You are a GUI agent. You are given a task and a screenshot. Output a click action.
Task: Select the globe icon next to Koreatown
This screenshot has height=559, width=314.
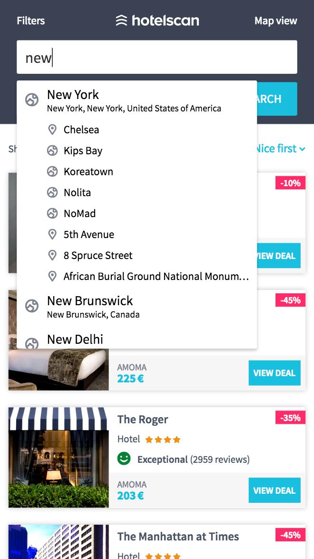[52, 171]
